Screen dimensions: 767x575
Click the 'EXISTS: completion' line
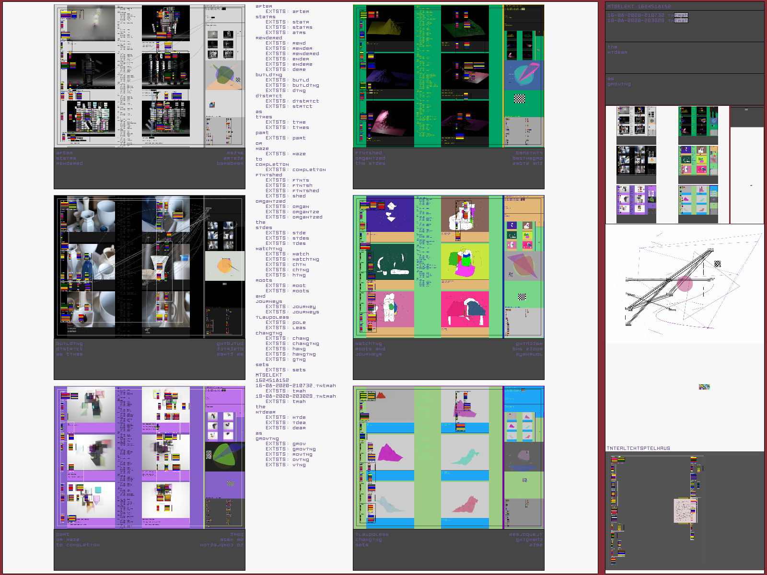[296, 170]
